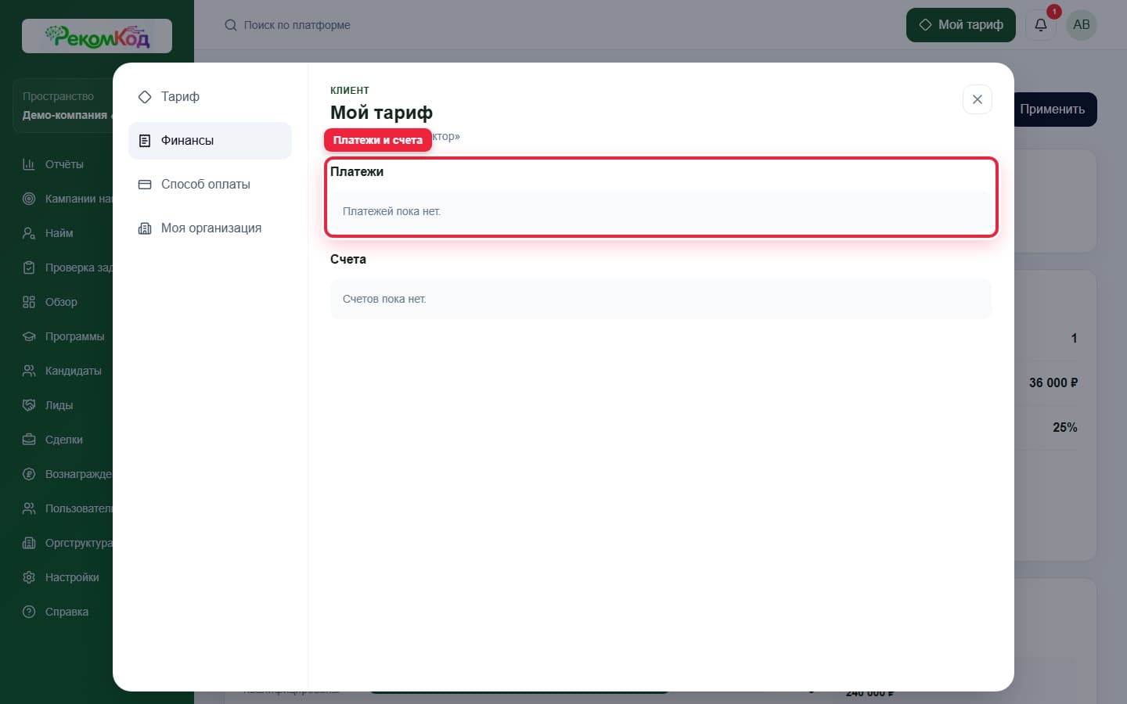Close the Мой тариф dialog
Screen dimensions: 1127x704
click(x=977, y=99)
